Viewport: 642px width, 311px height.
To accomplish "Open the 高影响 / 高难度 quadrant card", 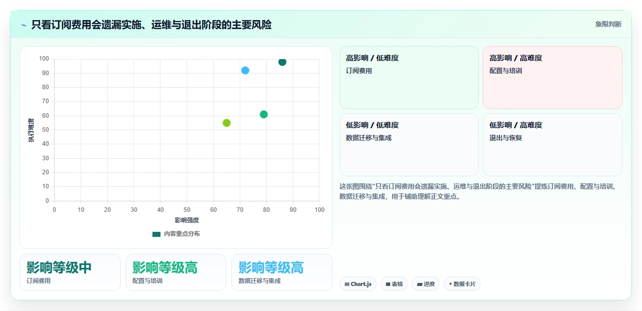I will (x=552, y=78).
